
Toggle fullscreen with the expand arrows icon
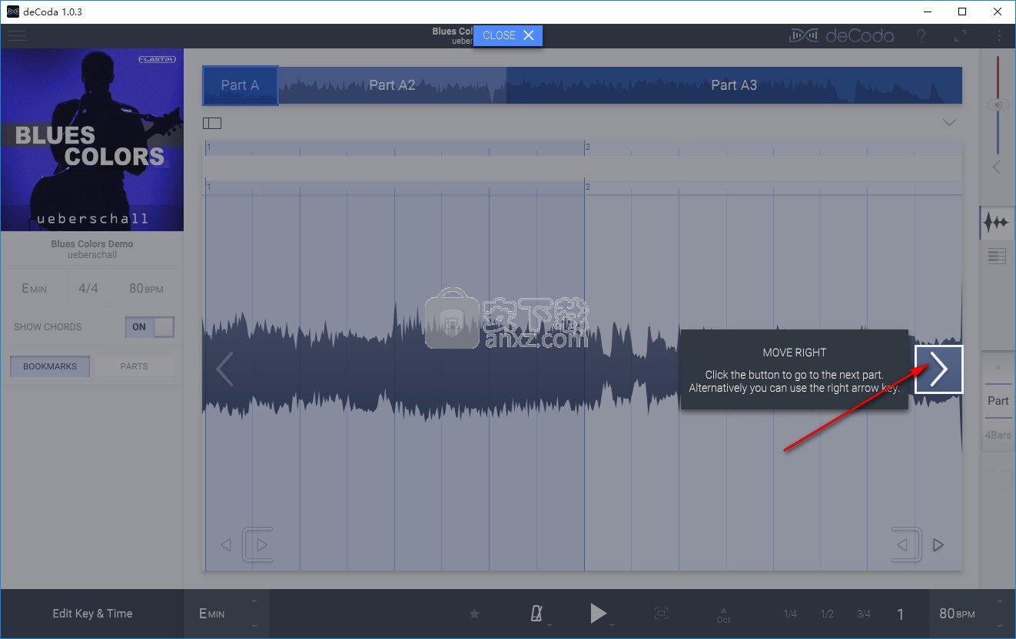click(x=960, y=35)
